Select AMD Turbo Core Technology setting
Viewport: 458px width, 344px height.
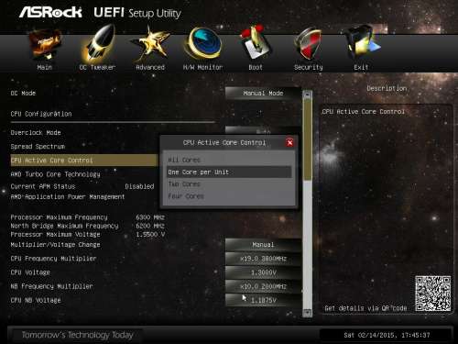pos(55,174)
